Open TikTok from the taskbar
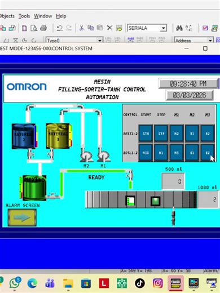Screen dimensions: 220x293 (140, 283)
